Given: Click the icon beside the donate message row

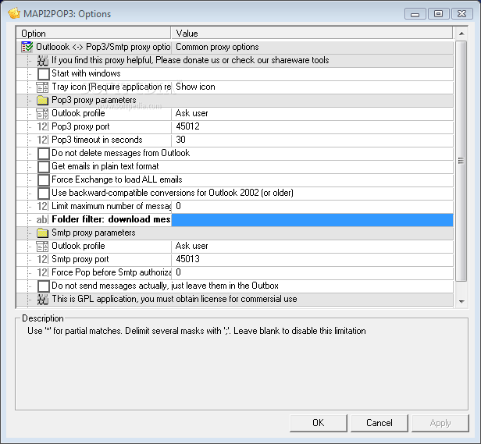Looking at the screenshot, I should [x=42, y=60].
